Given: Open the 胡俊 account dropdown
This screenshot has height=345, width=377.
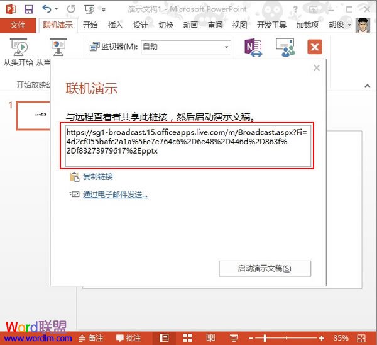Looking at the screenshot, I should [340, 25].
